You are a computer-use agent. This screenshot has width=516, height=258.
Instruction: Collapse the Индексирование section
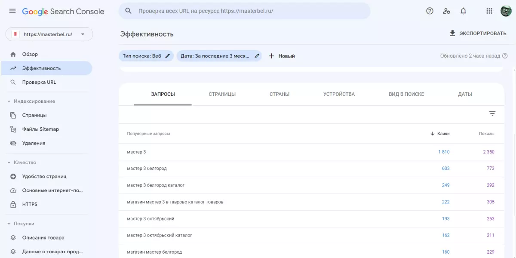[x=9, y=101]
